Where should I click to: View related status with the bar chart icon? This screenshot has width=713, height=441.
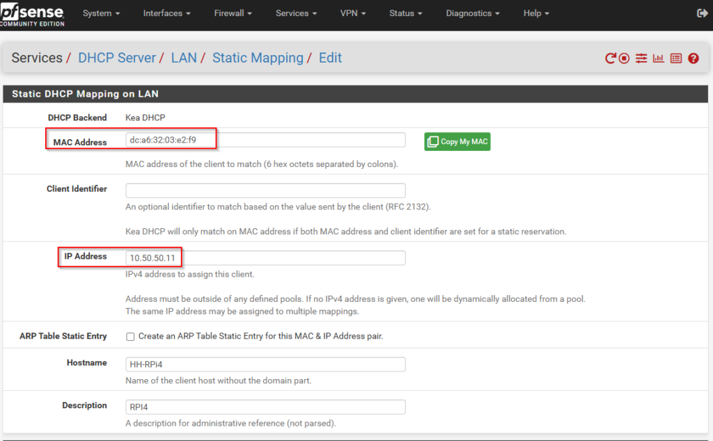[658, 58]
